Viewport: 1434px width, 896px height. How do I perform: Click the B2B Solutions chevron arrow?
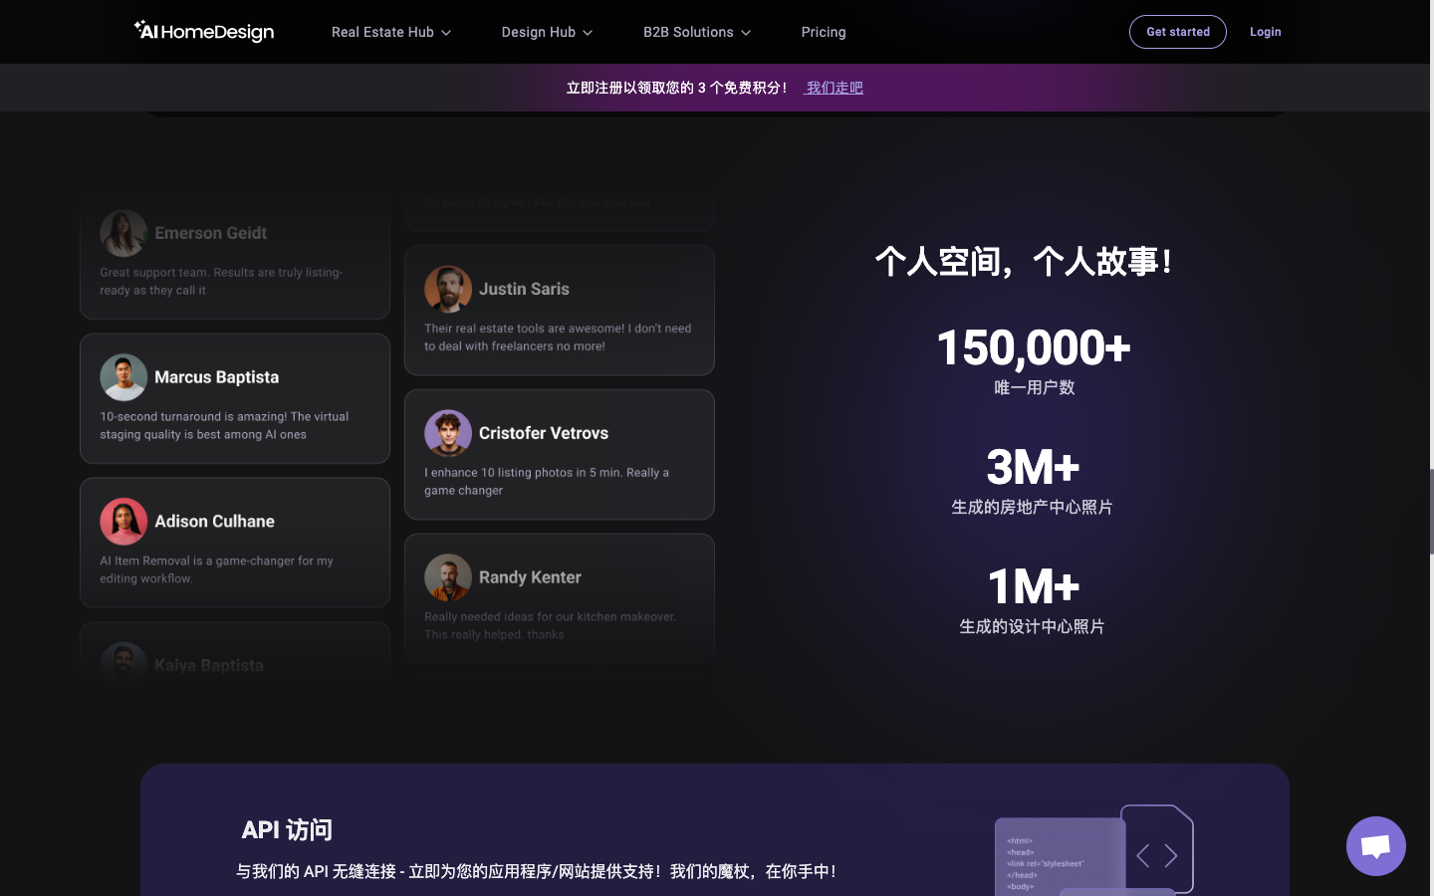746,33
